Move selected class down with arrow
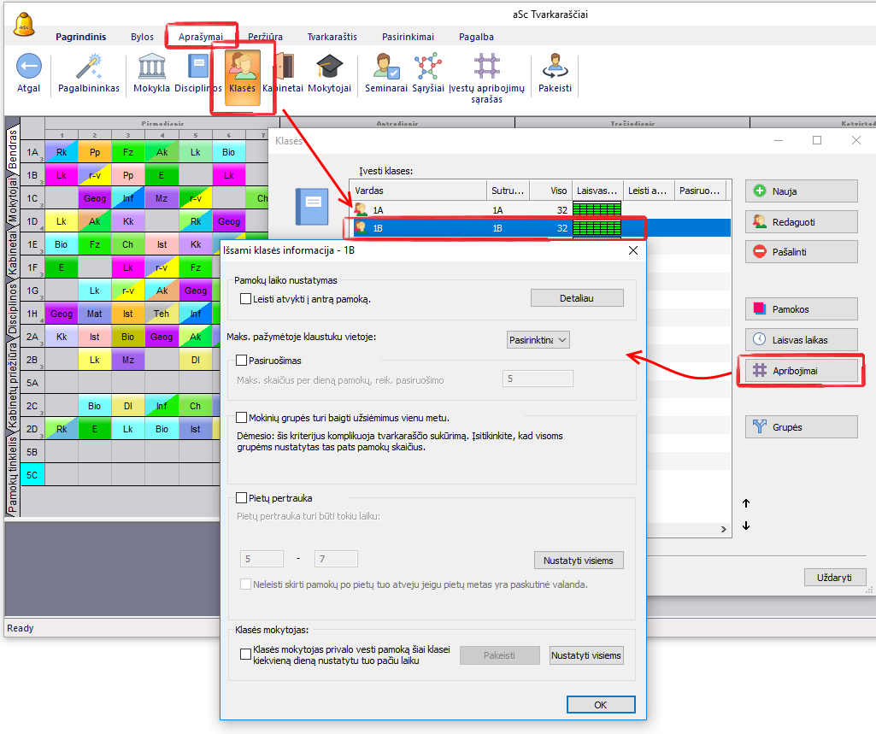This screenshot has width=876, height=734. pos(746,526)
